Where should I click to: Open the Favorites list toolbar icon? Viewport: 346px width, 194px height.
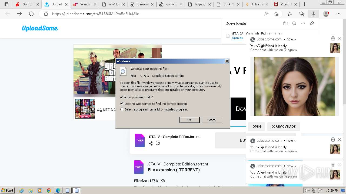(x=290, y=14)
